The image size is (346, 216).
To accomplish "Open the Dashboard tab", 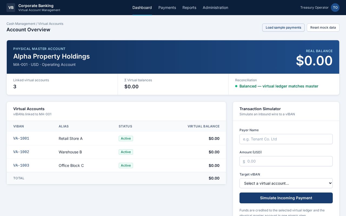I will tap(142, 8).
